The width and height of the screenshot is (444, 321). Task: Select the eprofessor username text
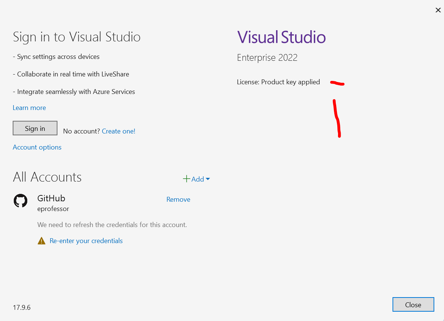(x=53, y=209)
